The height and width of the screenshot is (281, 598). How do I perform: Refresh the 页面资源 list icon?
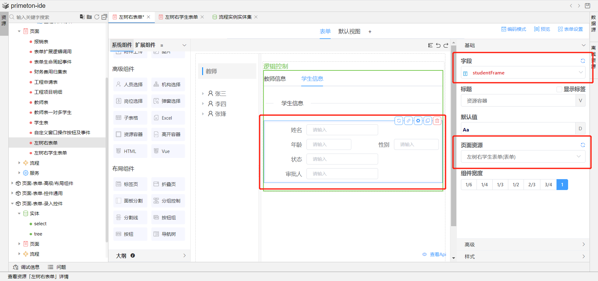tap(582, 145)
